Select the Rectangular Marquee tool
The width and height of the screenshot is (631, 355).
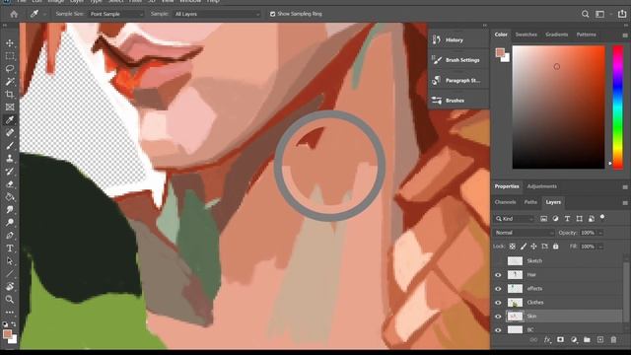(x=10, y=56)
